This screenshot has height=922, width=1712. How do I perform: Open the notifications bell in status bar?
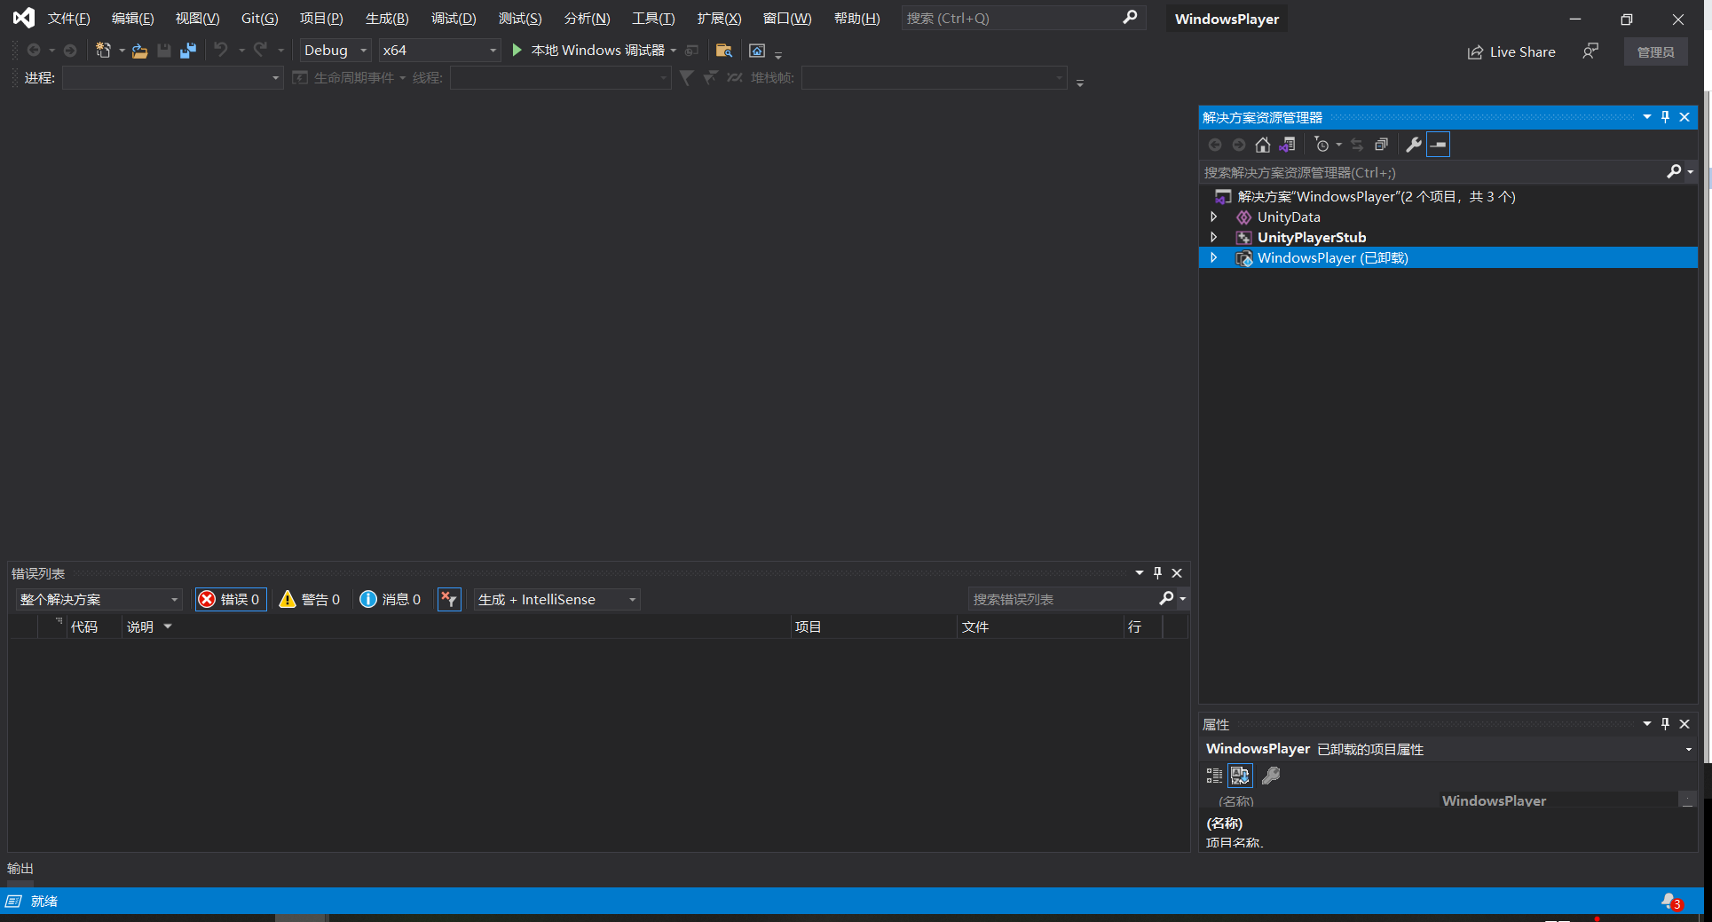click(1670, 902)
